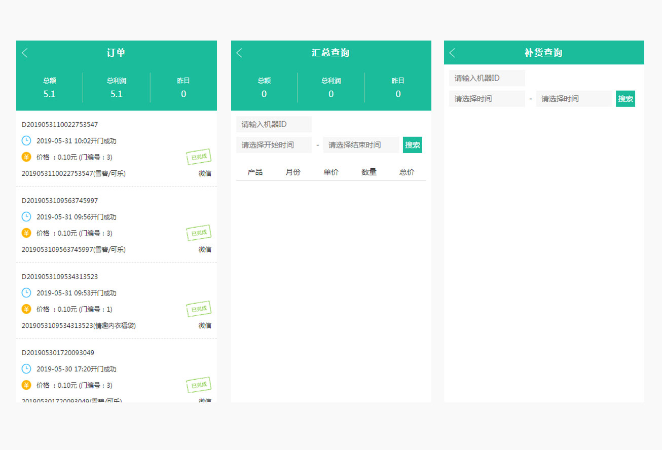Click clock icon of 17:20 order
Viewport: 662px width, 450px height.
[x=26, y=369]
